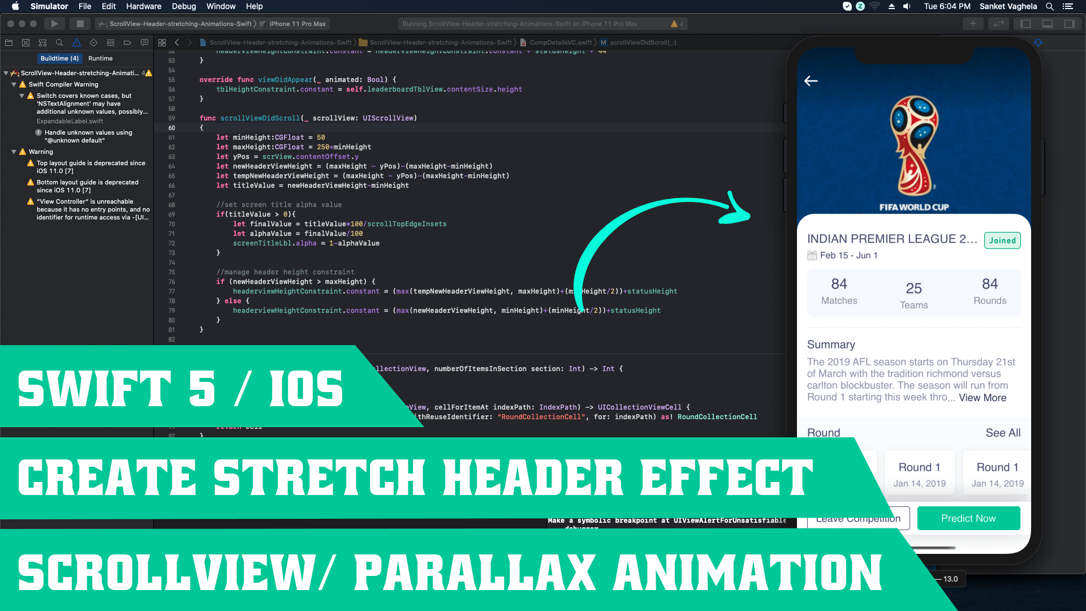Open the Project navigator folder icon

tap(8, 42)
